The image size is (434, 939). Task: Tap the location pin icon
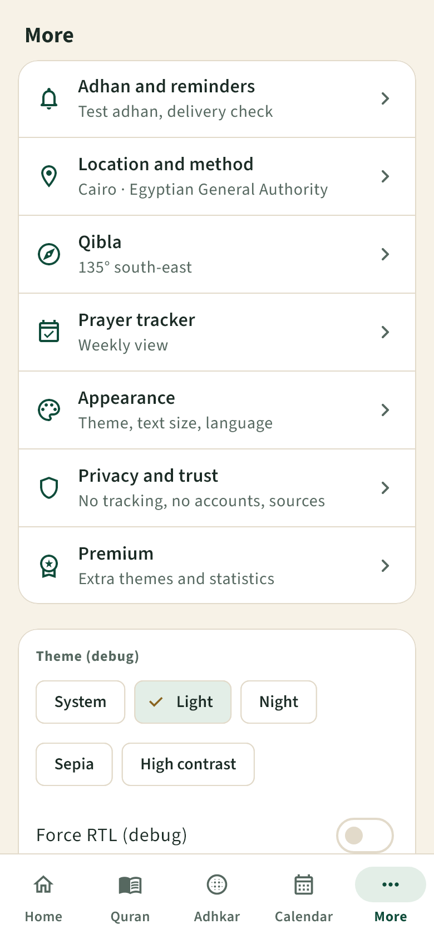pos(49,176)
